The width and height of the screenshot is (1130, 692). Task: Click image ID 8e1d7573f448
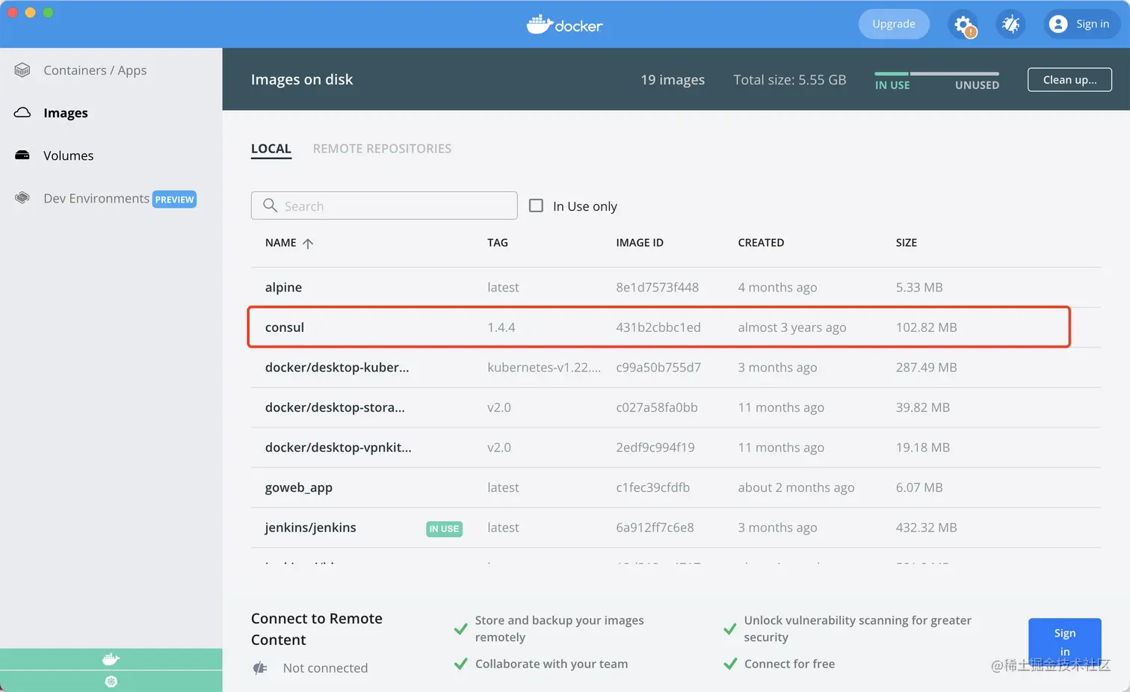658,287
